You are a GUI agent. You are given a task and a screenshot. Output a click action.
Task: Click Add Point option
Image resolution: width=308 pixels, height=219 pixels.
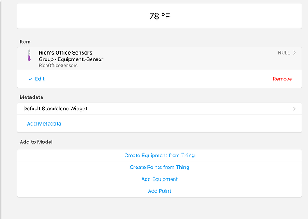[x=159, y=191]
